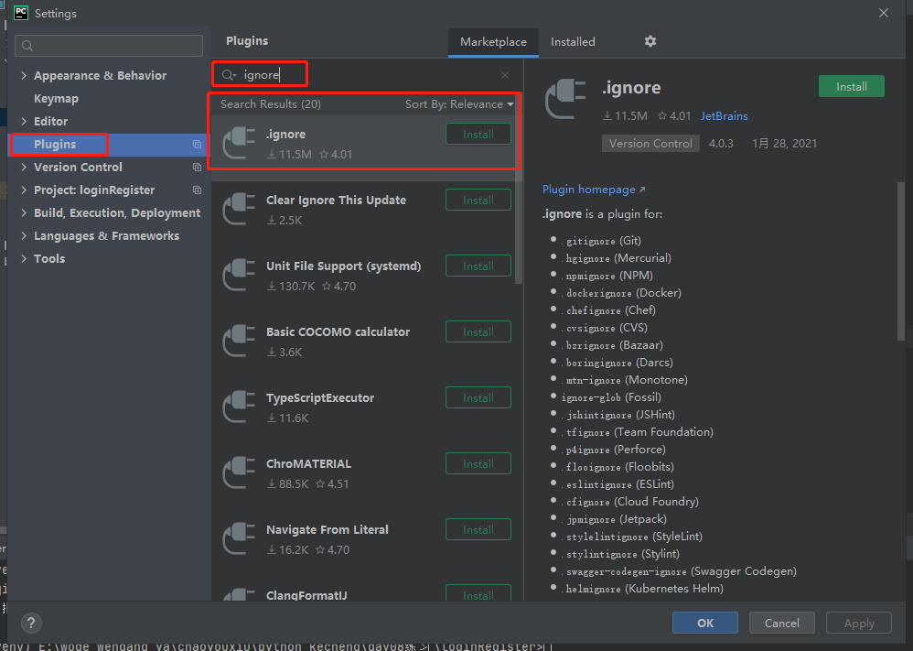Select TypeScriptExecutor plugin title
913x651 pixels.
319,398
